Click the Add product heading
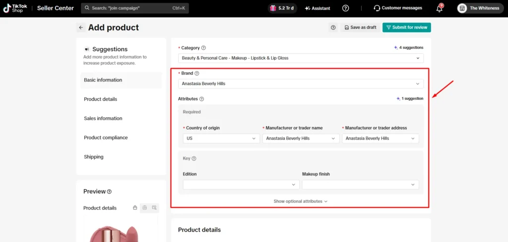Screen dimensions: 508x242 (x=114, y=27)
